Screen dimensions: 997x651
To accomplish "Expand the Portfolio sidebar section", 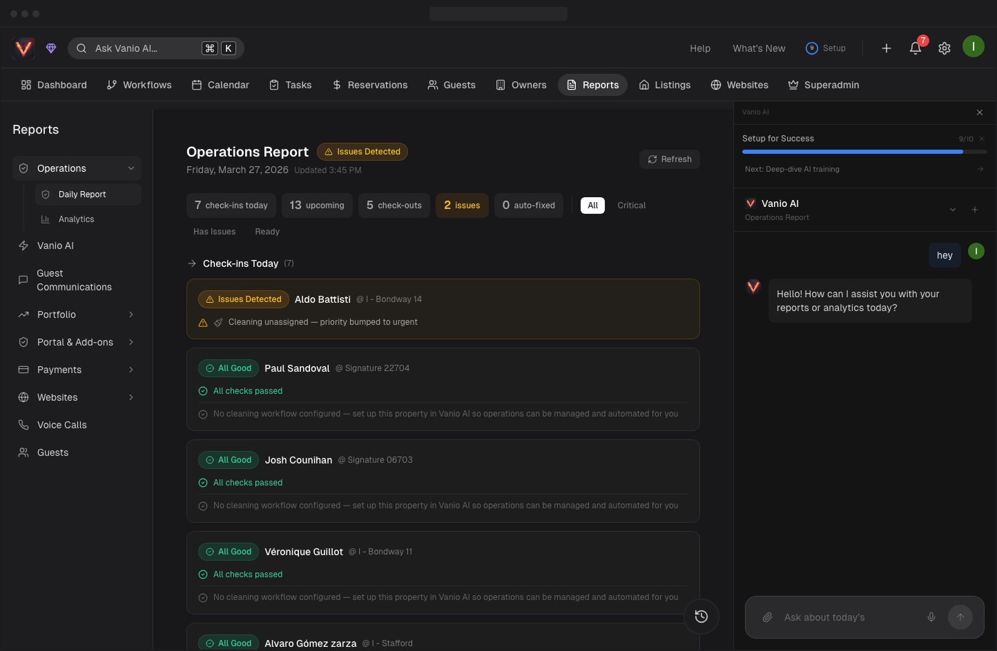I will tap(131, 314).
